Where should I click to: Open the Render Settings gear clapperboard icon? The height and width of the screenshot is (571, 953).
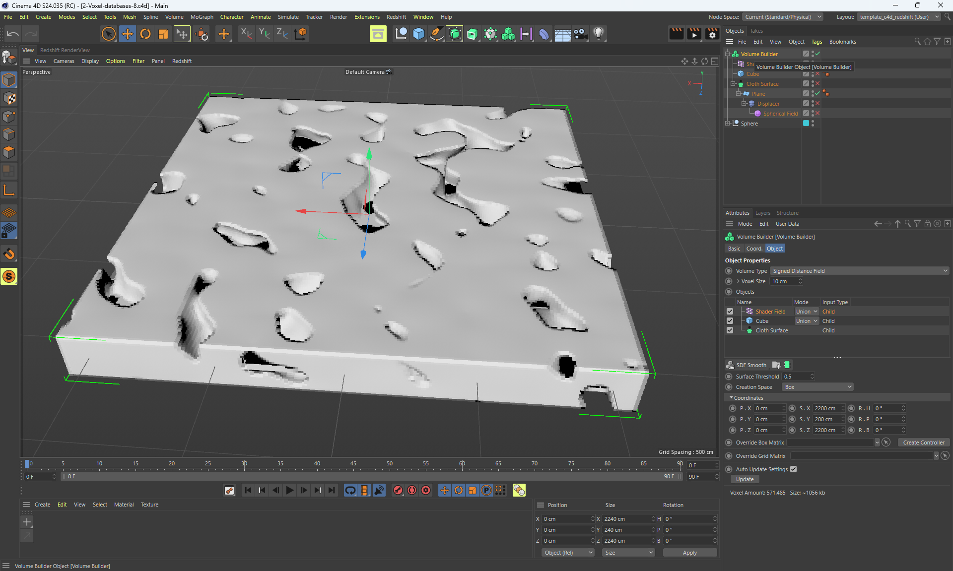tap(712, 34)
